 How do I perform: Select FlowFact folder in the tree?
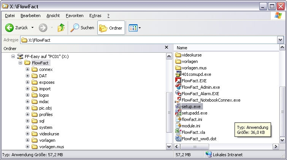tap(40, 63)
